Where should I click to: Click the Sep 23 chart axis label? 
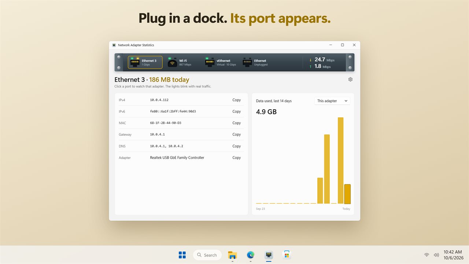point(261,209)
